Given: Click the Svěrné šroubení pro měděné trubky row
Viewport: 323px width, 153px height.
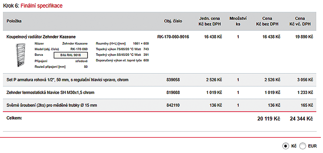Looking at the screenshot, I should click(159, 105).
